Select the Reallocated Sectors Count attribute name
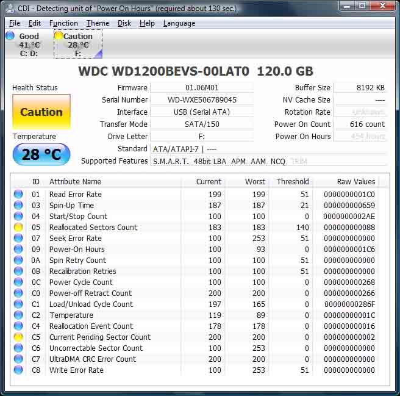 point(93,227)
